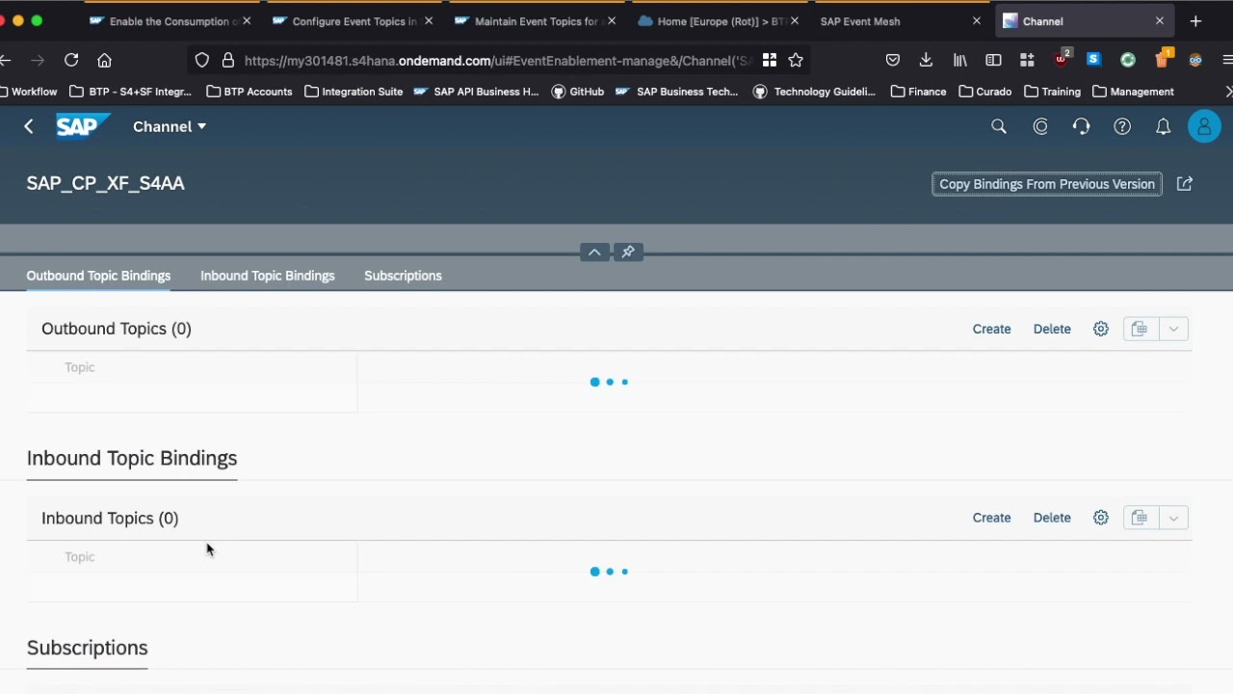
Task: Open the SAP CoPilot circle icon
Action: pyautogui.click(x=1040, y=126)
